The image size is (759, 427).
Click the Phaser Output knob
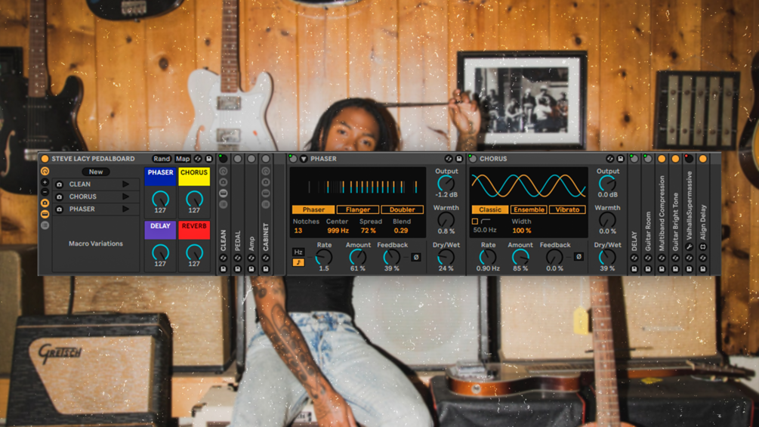click(x=446, y=184)
